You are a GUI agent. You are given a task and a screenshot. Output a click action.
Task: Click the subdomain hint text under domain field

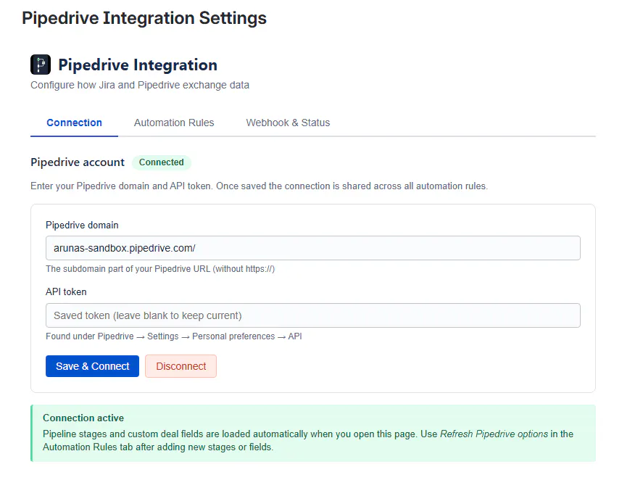click(x=160, y=269)
